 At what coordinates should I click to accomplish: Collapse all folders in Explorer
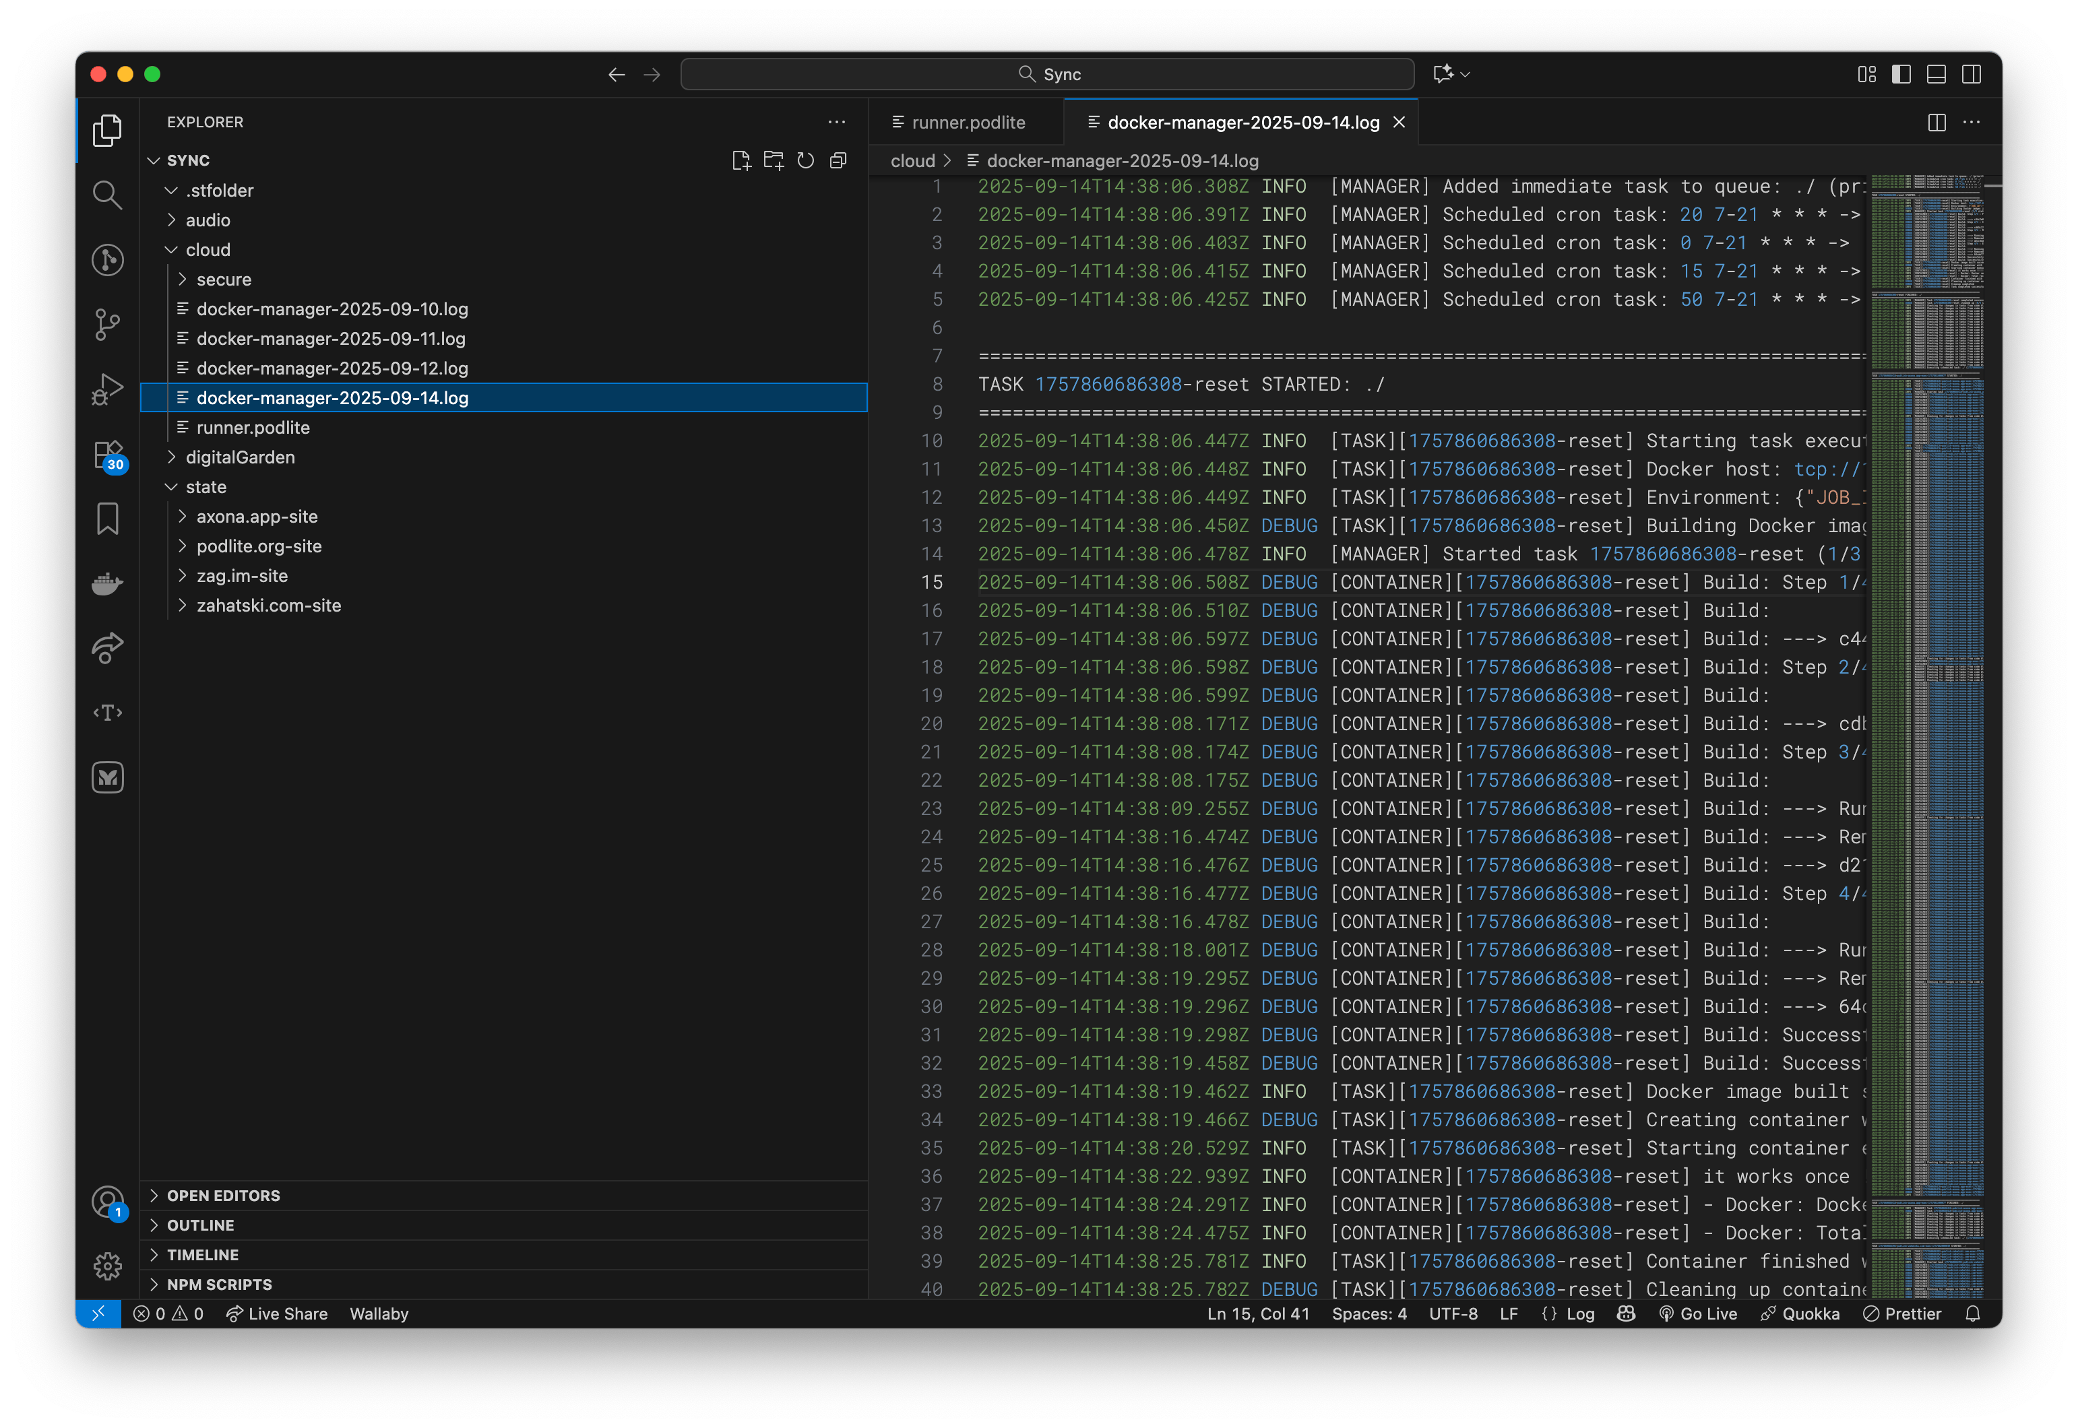tap(838, 160)
